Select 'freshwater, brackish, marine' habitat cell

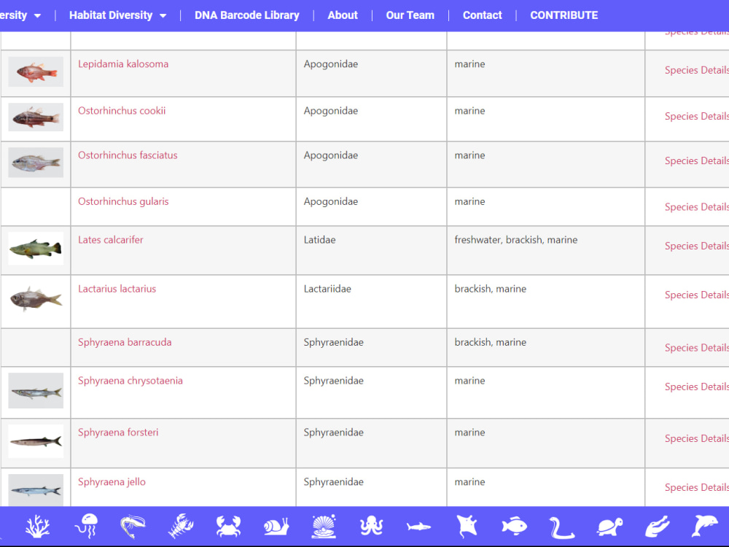(545, 250)
